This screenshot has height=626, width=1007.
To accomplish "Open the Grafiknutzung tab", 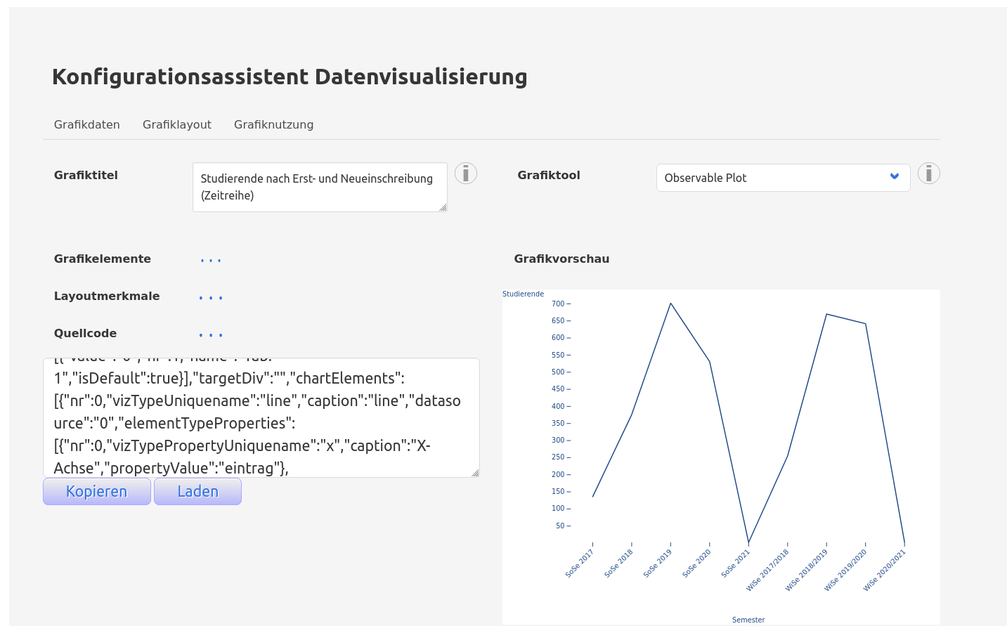I will (x=273, y=124).
